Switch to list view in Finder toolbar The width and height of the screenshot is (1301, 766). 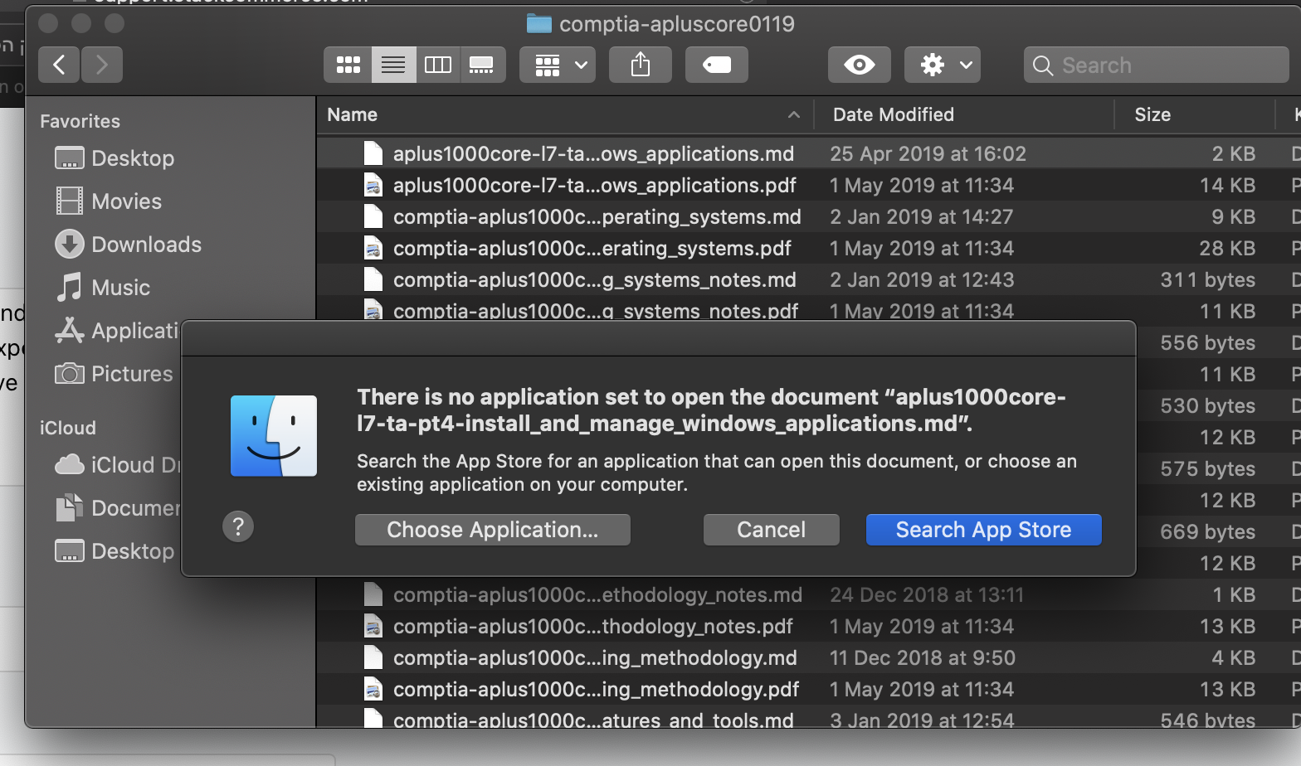click(x=393, y=65)
